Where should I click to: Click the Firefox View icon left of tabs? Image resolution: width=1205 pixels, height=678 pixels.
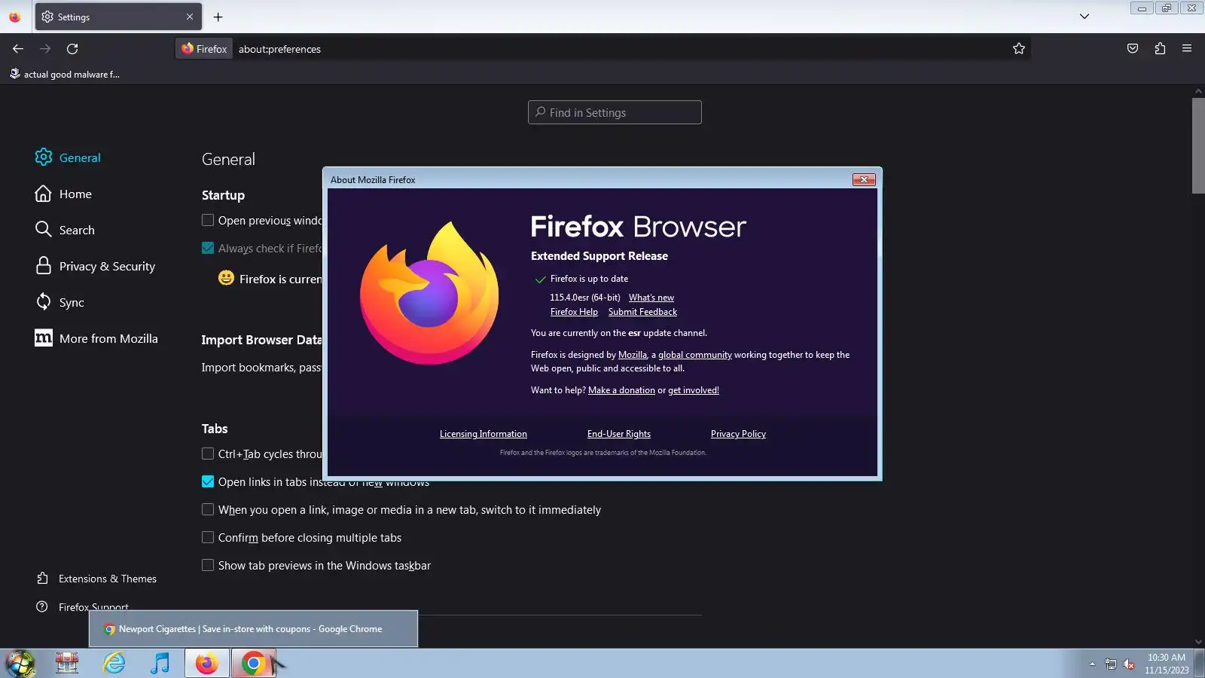(x=14, y=17)
